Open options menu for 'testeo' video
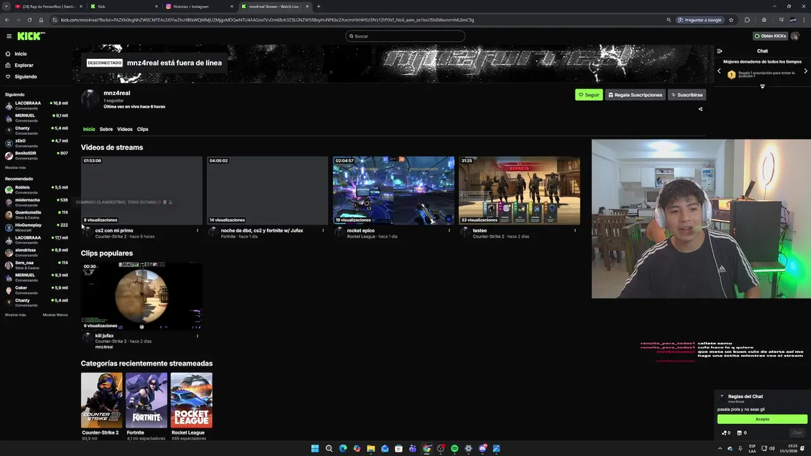 click(575, 231)
